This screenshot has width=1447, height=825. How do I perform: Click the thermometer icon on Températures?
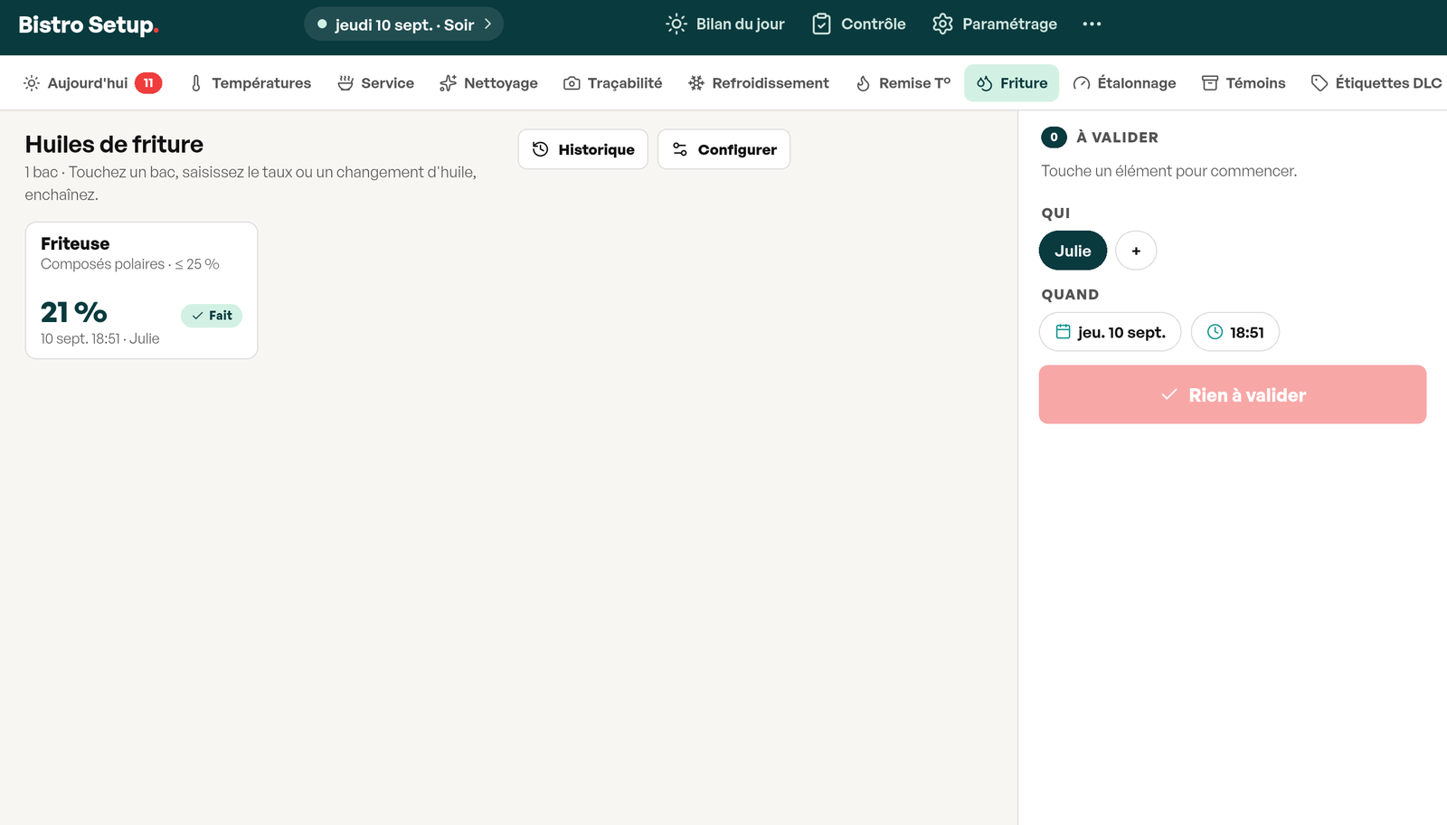pyautogui.click(x=196, y=83)
